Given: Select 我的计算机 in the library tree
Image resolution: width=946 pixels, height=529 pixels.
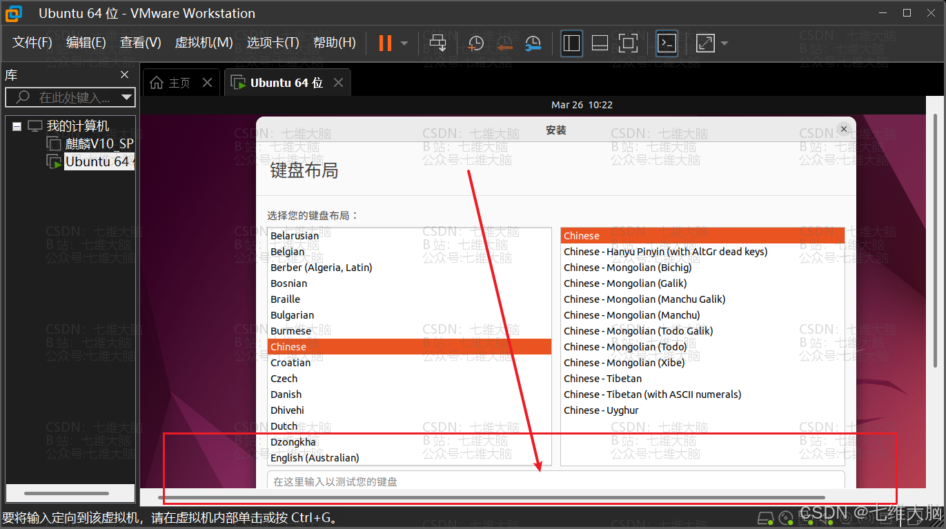Looking at the screenshot, I should (78, 126).
